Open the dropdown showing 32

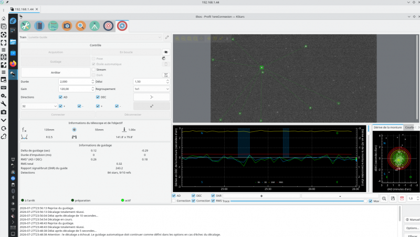[39, 106]
